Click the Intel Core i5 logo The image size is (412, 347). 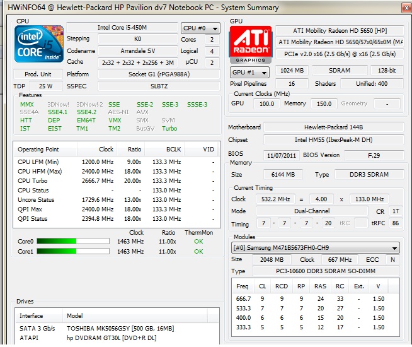[39, 44]
